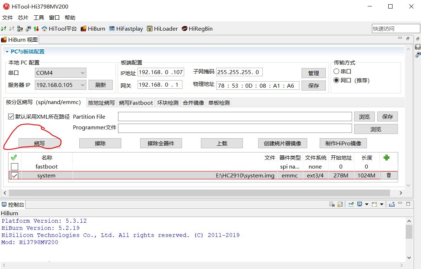Screen dimensions: 421x269
Task: Select 串口 transfer mode radio button
Action: 336,71
